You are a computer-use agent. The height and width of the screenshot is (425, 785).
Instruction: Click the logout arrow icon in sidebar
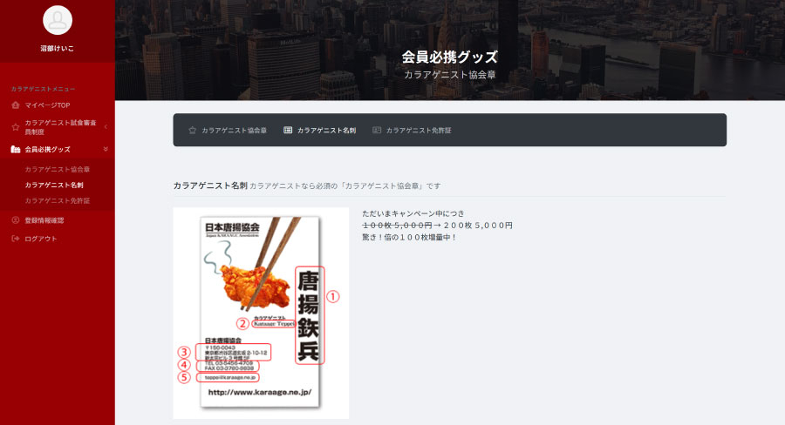pyautogui.click(x=16, y=239)
